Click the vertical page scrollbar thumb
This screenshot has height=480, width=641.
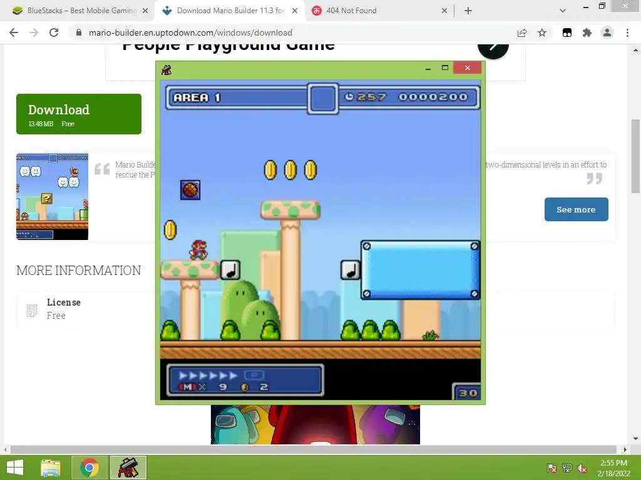tap(635, 156)
